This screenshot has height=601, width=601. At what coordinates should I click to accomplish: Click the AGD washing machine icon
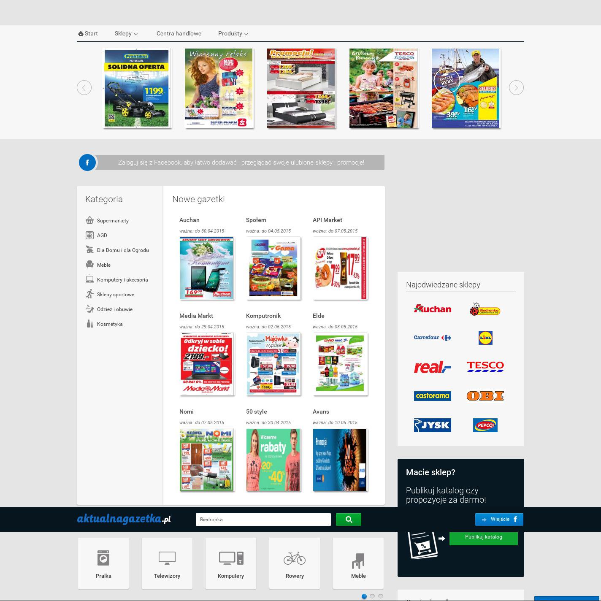[89, 235]
